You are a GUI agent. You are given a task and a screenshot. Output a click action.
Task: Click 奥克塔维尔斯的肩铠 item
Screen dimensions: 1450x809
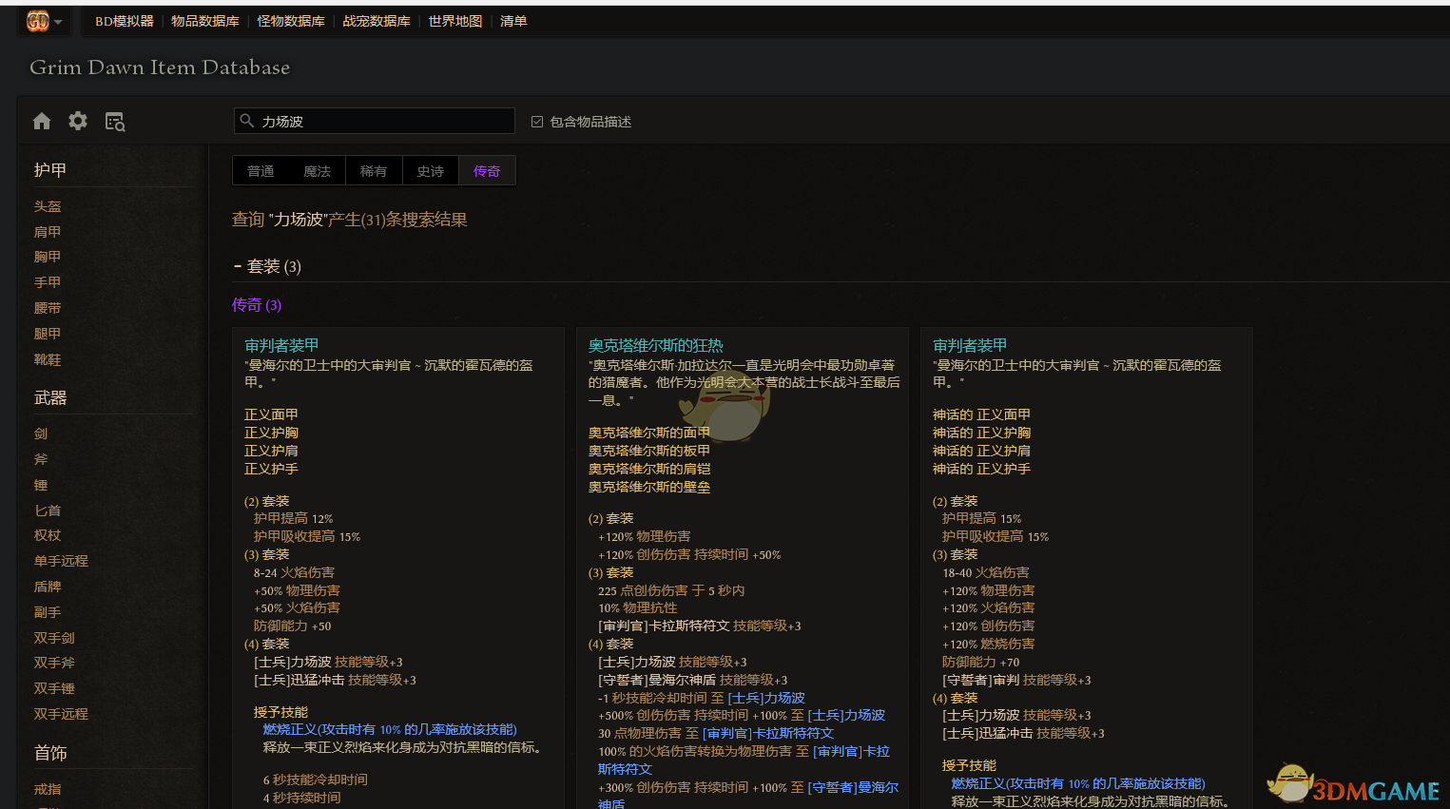click(649, 469)
